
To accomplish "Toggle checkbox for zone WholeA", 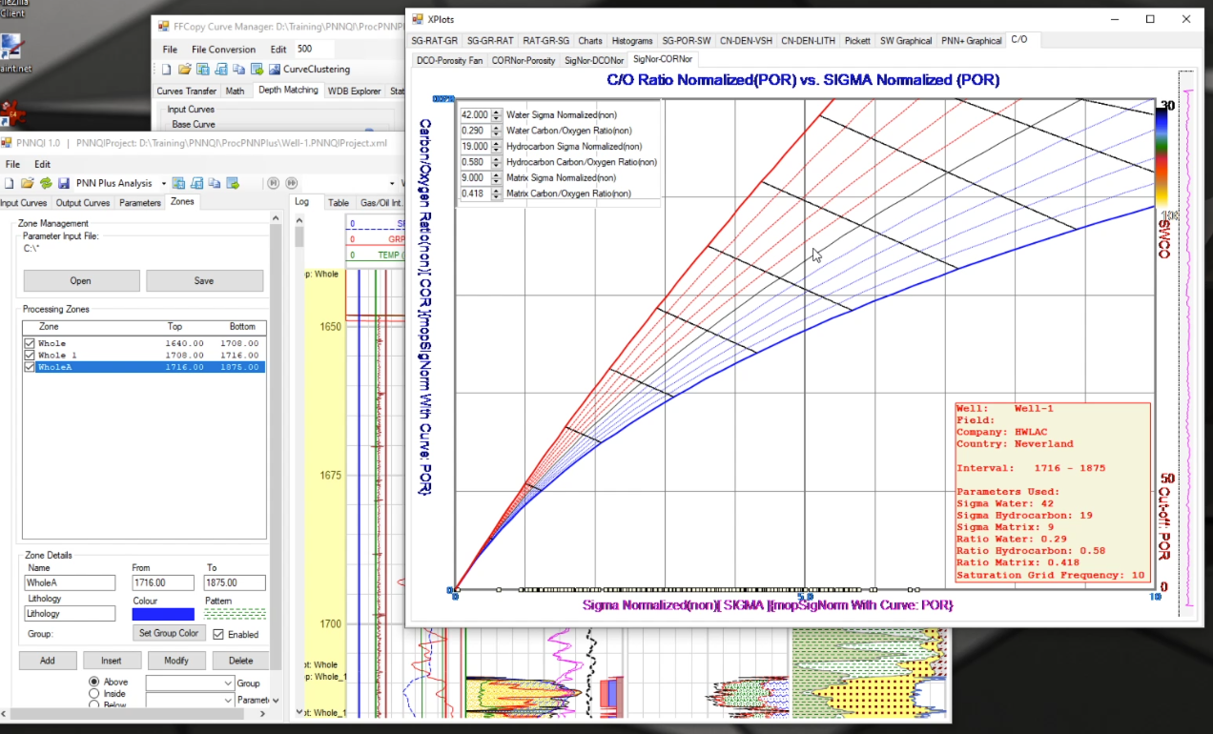I will [30, 367].
